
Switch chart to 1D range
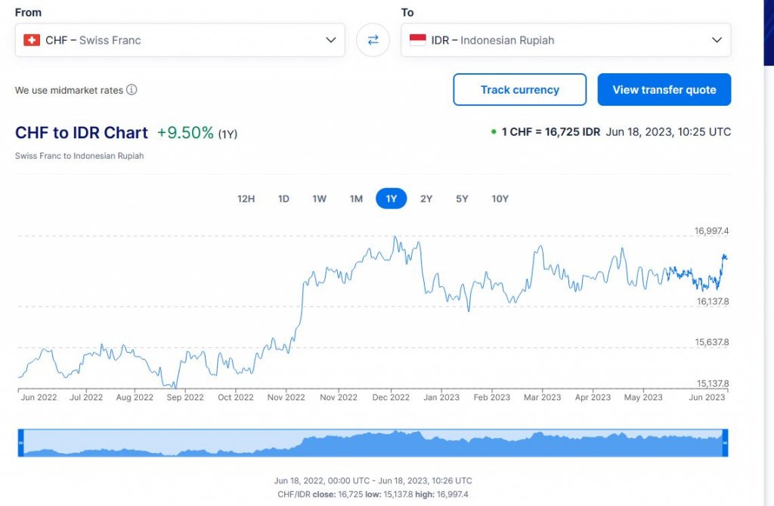pyautogui.click(x=283, y=199)
